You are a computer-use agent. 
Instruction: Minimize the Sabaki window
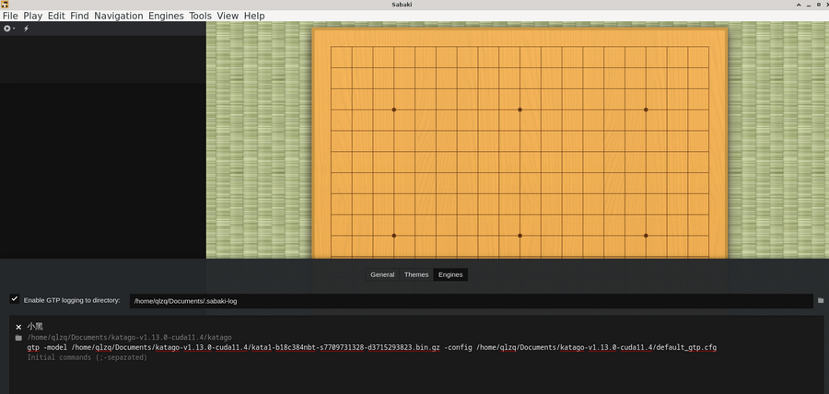[809, 5]
